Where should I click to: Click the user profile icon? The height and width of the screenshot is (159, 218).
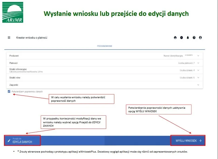click(x=200, y=38)
